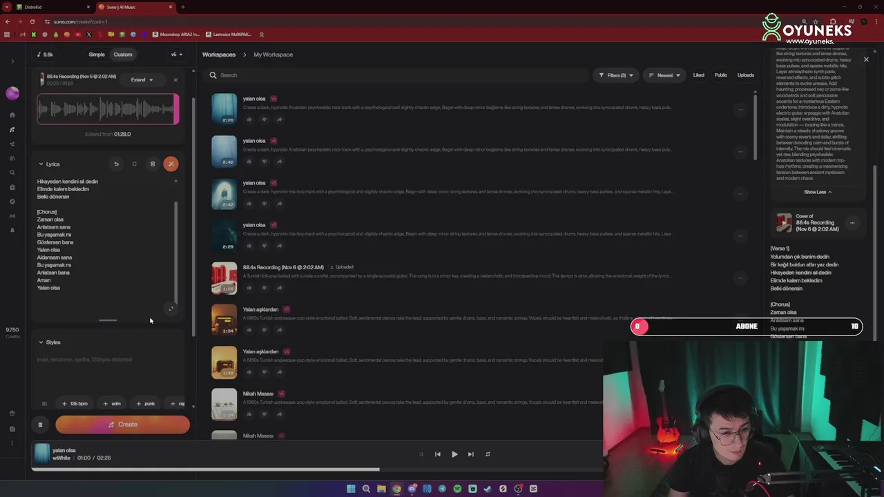Dislike the first yalan olsa track
884x497 pixels.
265,119
